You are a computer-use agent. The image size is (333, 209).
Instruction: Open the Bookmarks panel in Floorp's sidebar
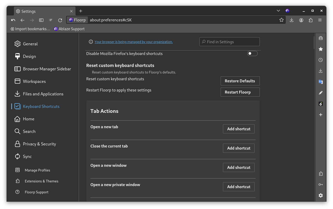point(321,49)
